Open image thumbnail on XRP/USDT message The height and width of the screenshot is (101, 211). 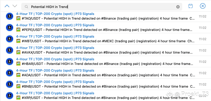[x=18, y=98]
